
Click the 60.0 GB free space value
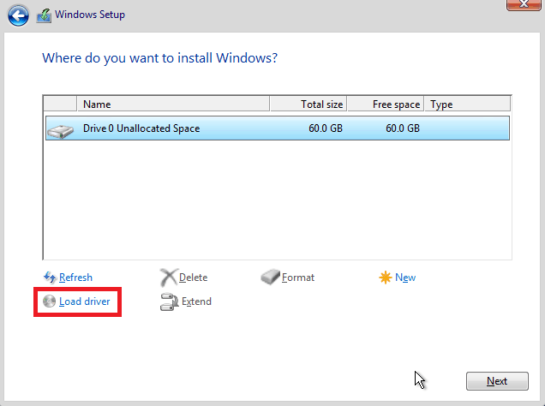pos(403,128)
